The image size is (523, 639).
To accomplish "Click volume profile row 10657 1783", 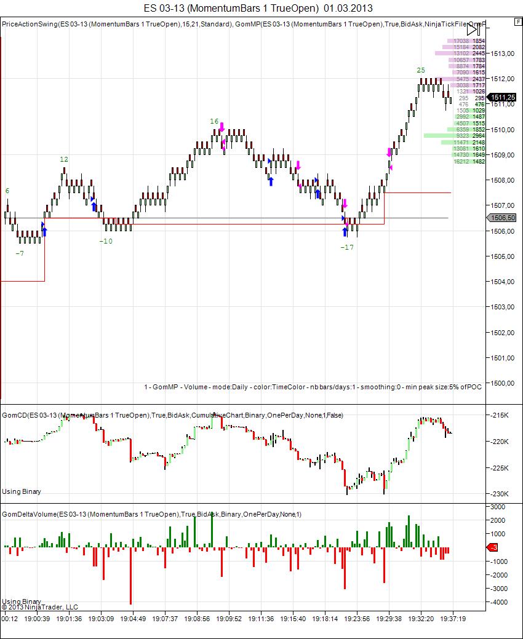I will 467,60.
